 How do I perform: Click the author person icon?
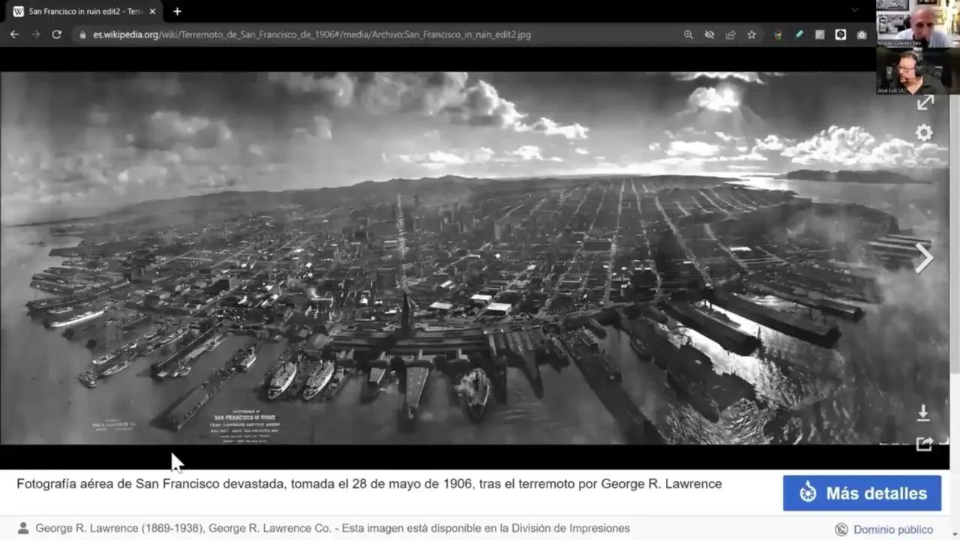tap(23, 528)
